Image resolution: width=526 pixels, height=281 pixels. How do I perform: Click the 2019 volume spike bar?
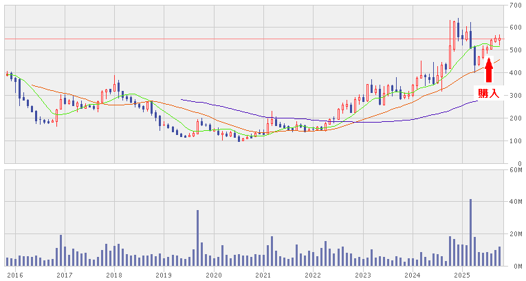coord(197,238)
